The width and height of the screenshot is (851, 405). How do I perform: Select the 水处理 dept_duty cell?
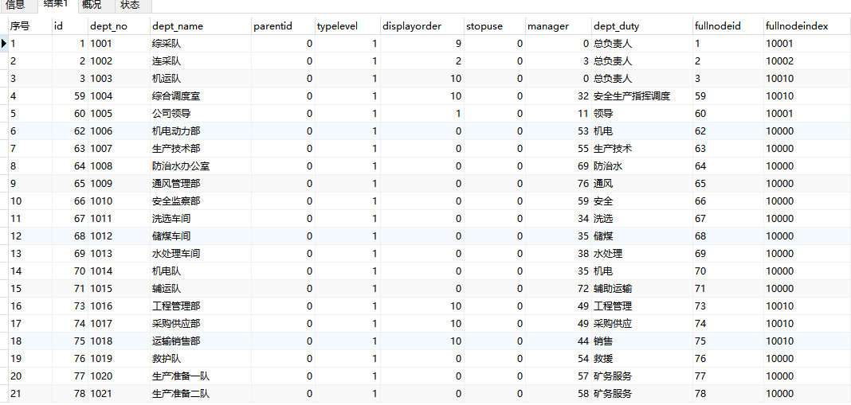[x=642, y=254]
